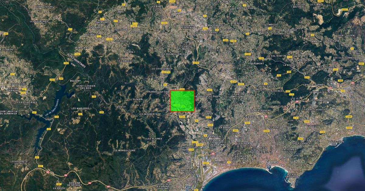Click the LE CANDEOU label
Image resolution: width=365 pixels, height=191 pixels.
[125, 61]
